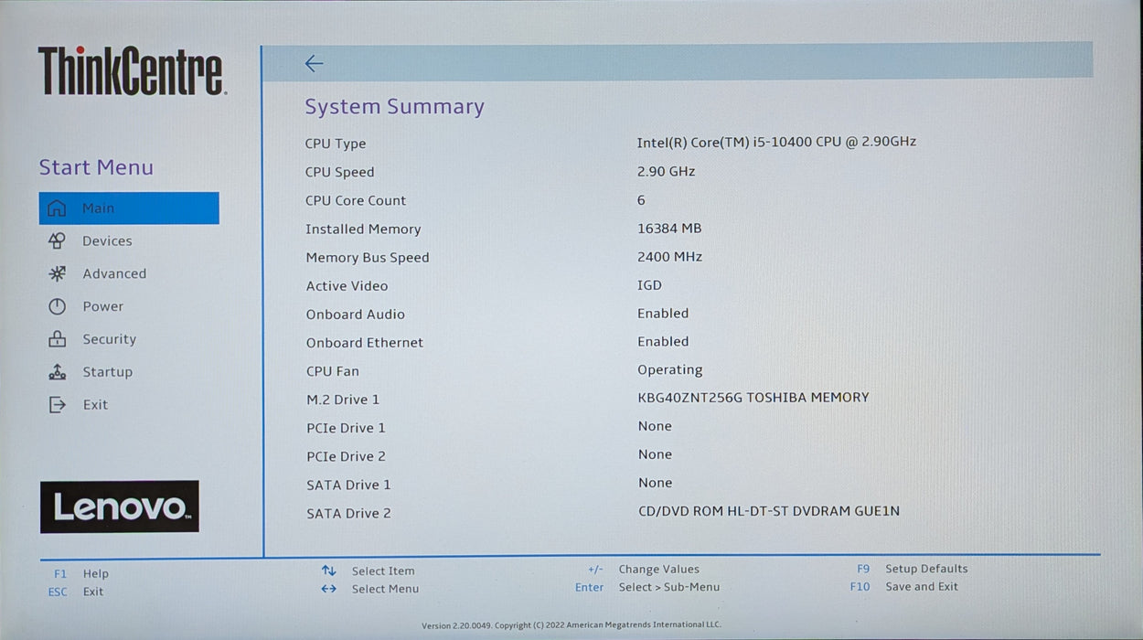The image size is (1143, 640).
Task: Click the Power circle icon
Action: click(x=57, y=306)
